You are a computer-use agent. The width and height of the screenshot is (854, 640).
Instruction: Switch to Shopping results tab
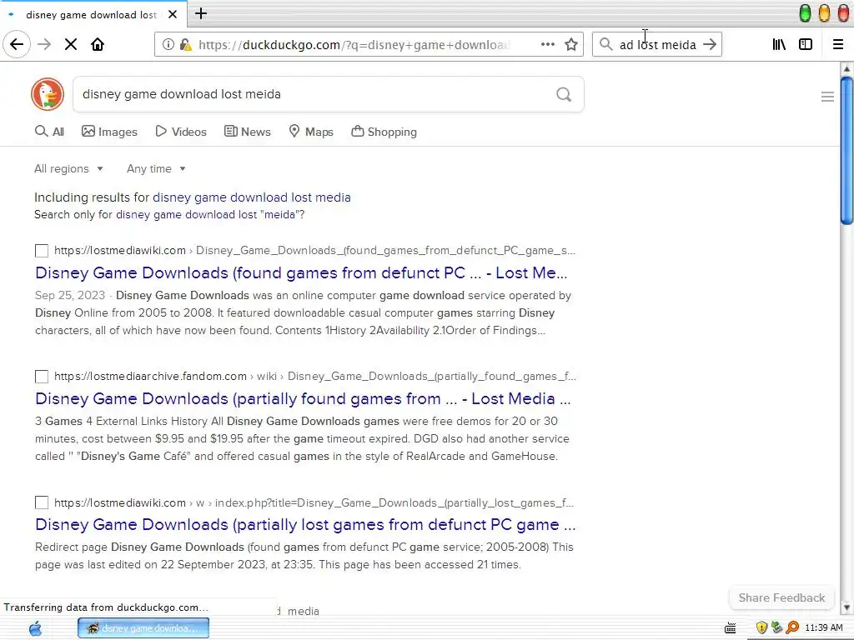pyautogui.click(x=384, y=132)
